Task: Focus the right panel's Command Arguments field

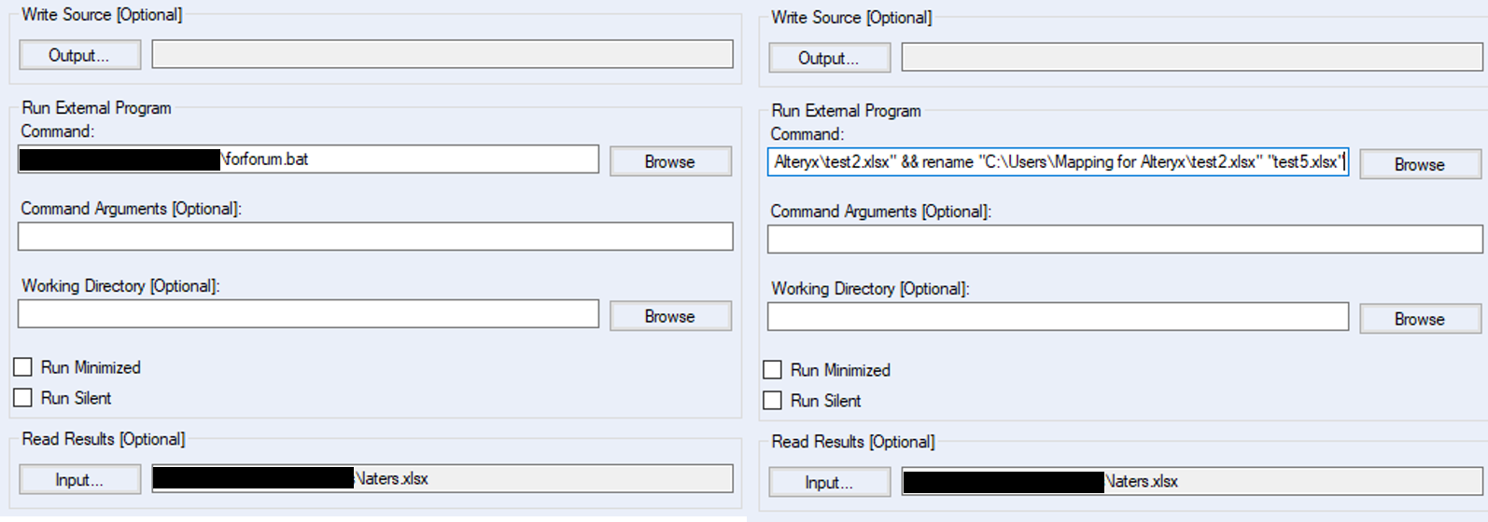Action: point(1124,240)
